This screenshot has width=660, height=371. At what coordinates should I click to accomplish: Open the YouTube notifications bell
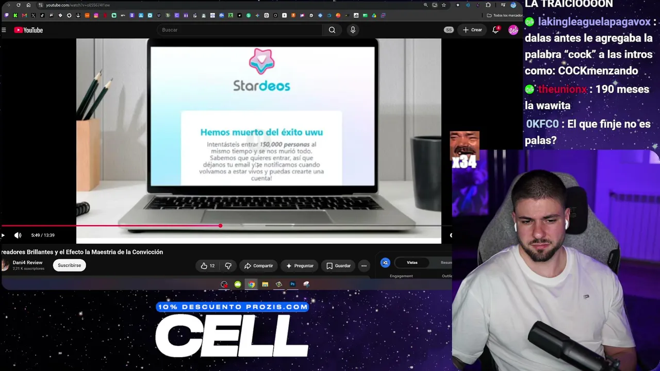click(496, 30)
